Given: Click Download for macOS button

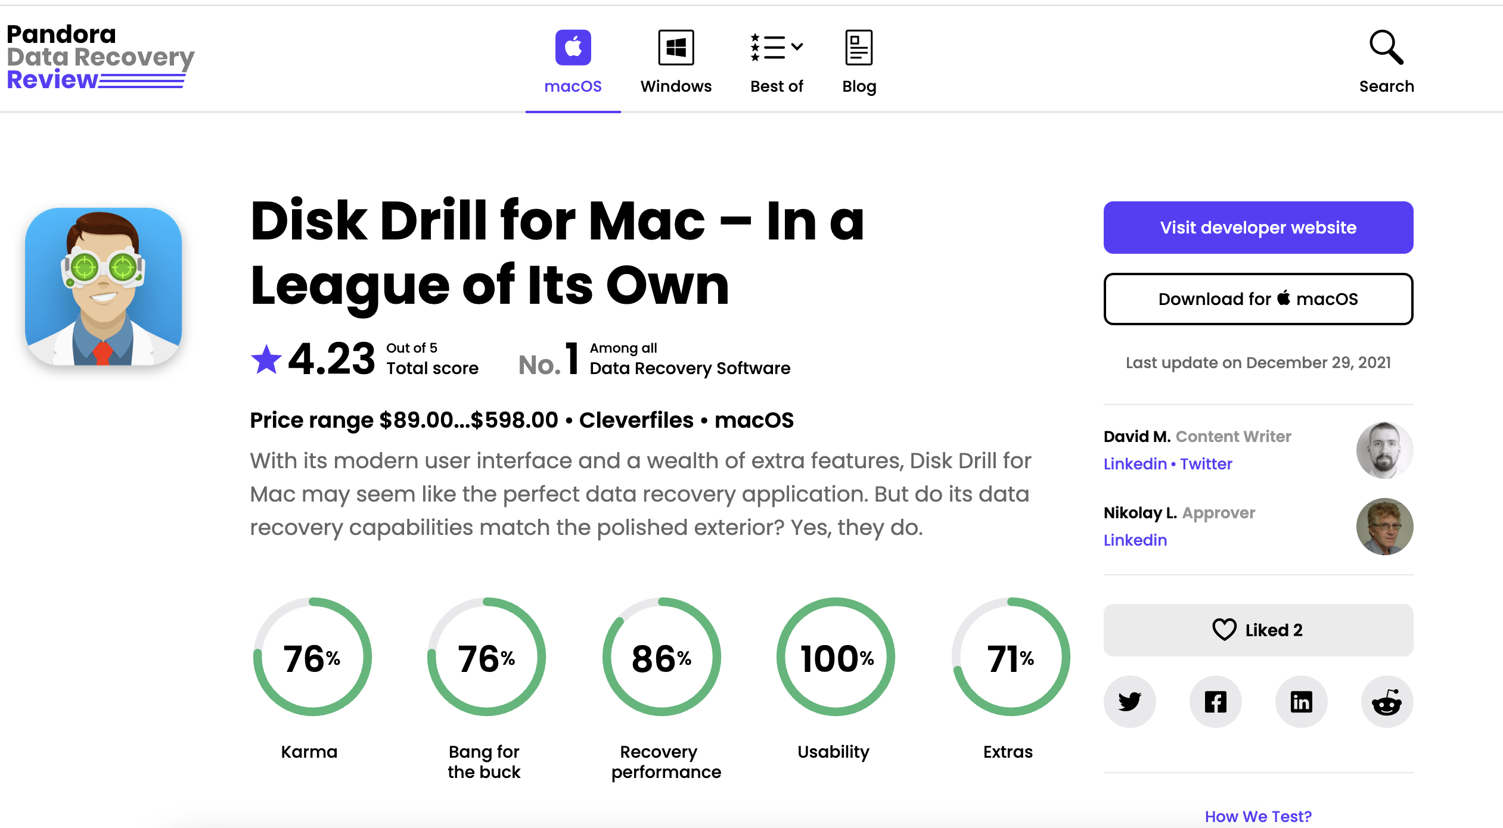Looking at the screenshot, I should click(1258, 299).
